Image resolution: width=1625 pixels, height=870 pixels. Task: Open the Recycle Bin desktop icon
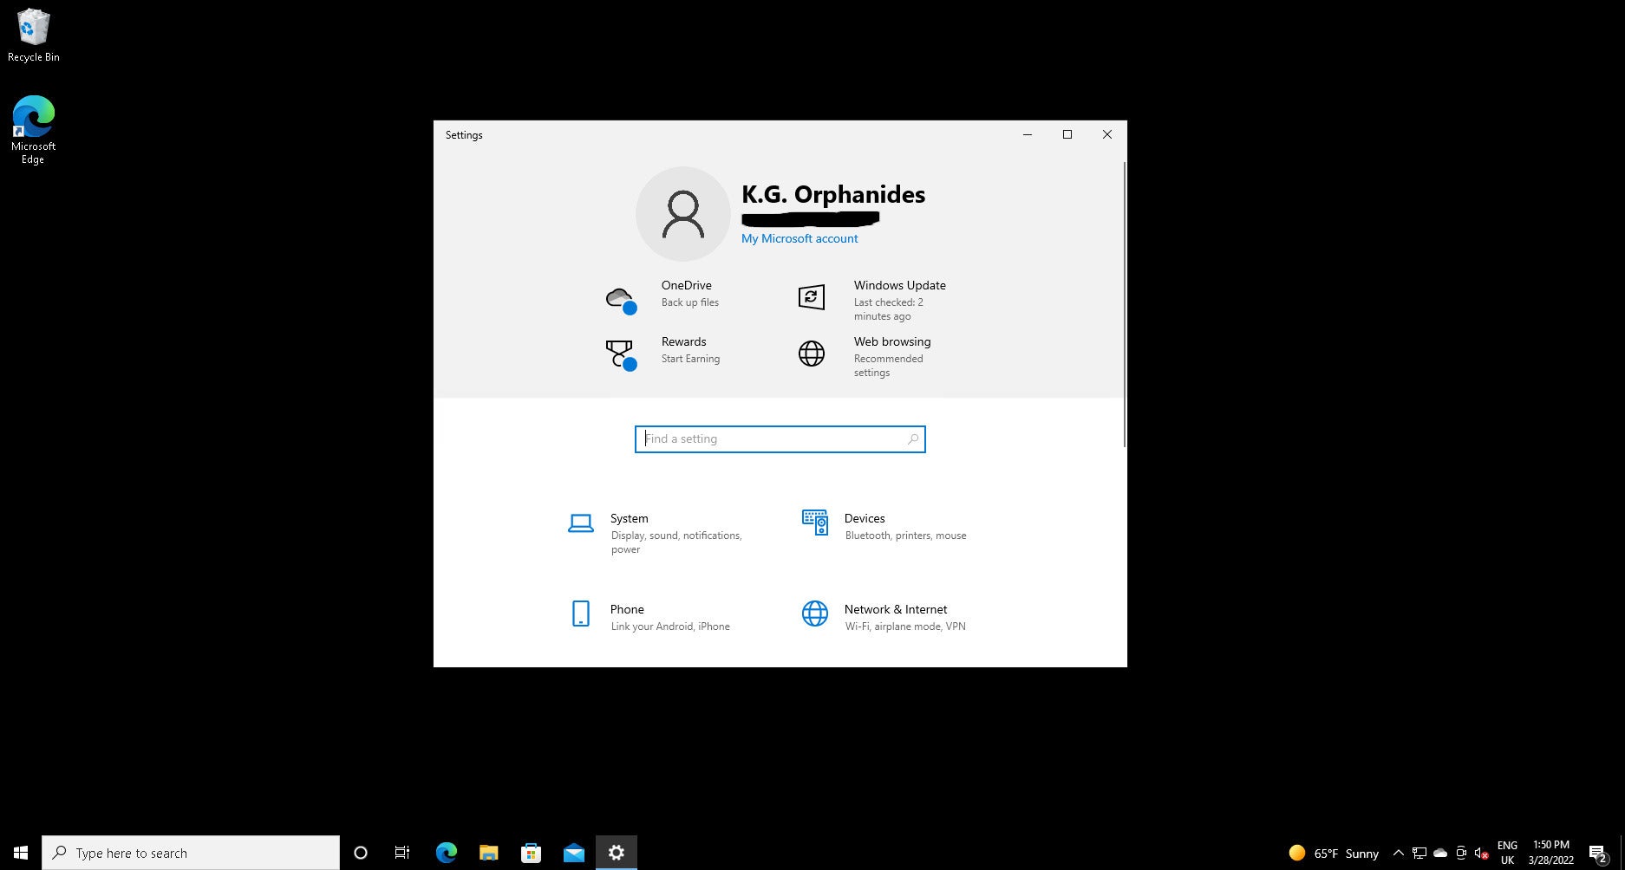pos(34,36)
